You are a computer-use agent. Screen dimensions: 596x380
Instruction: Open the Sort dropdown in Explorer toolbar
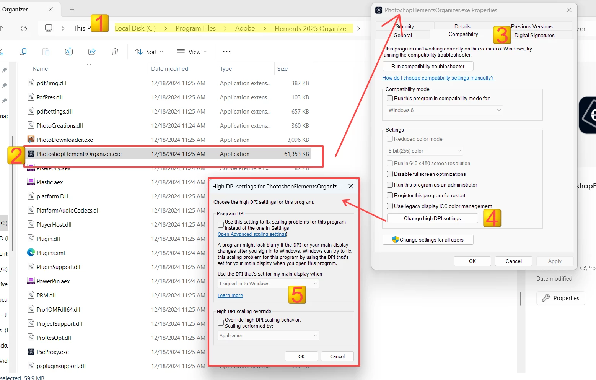(149, 52)
